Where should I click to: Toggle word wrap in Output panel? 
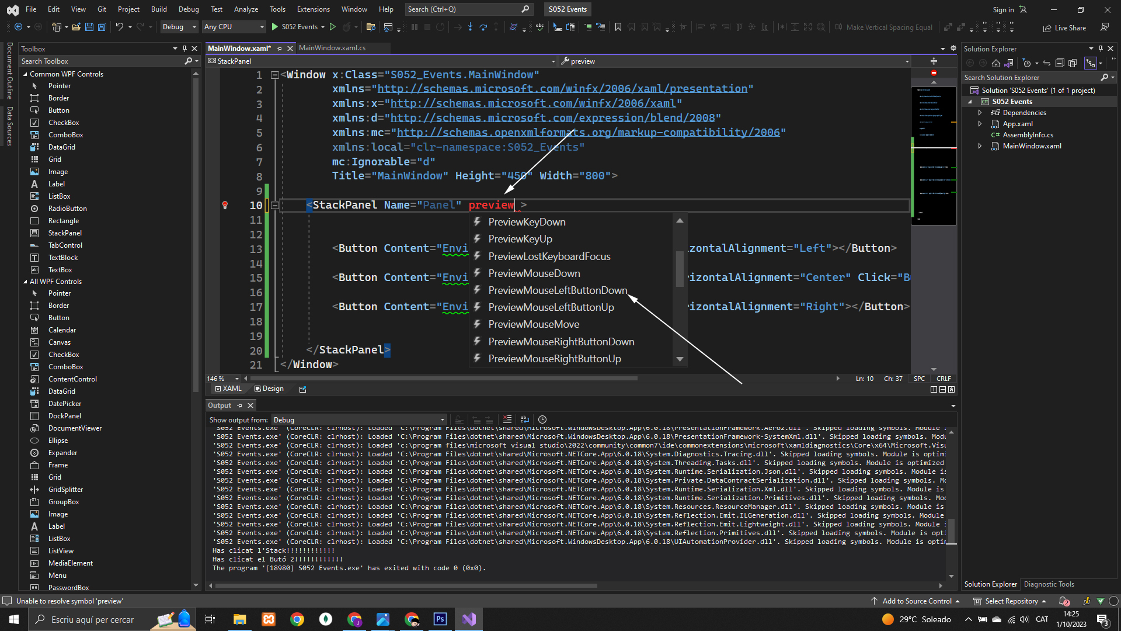point(525,419)
